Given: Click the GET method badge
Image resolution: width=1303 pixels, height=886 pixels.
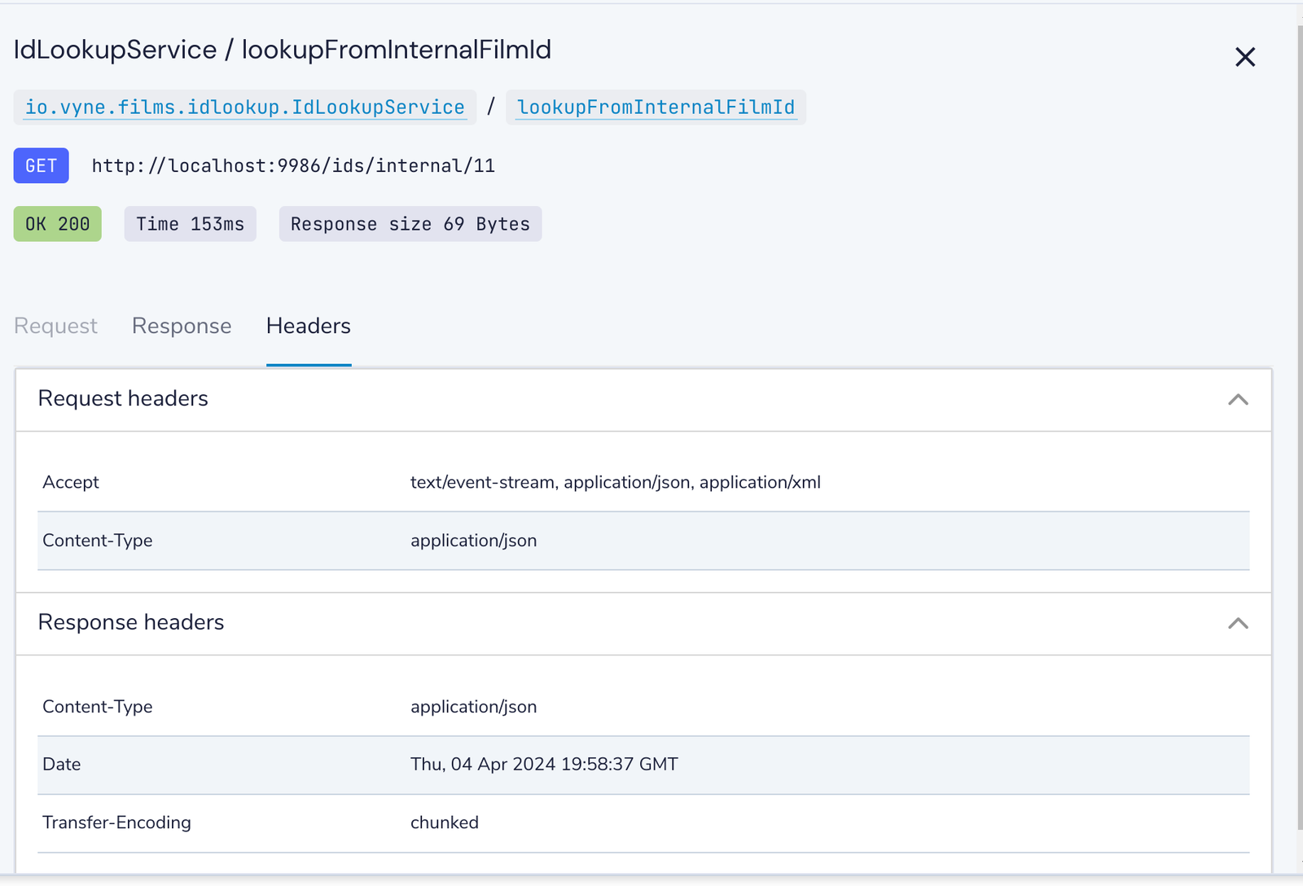Looking at the screenshot, I should point(41,166).
